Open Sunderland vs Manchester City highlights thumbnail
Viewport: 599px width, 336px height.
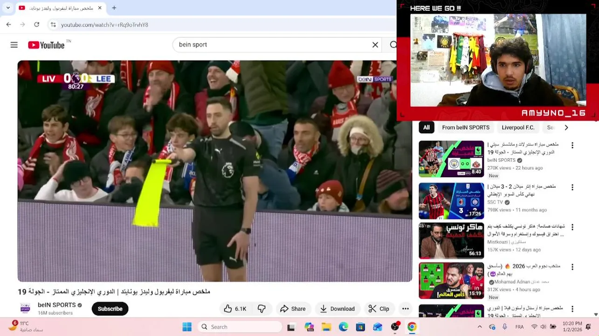pyautogui.click(x=451, y=159)
